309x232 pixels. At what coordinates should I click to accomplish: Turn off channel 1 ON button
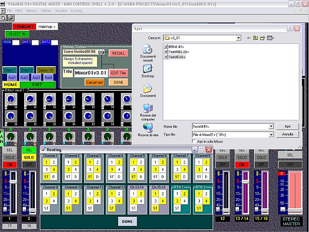pos(10,164)
